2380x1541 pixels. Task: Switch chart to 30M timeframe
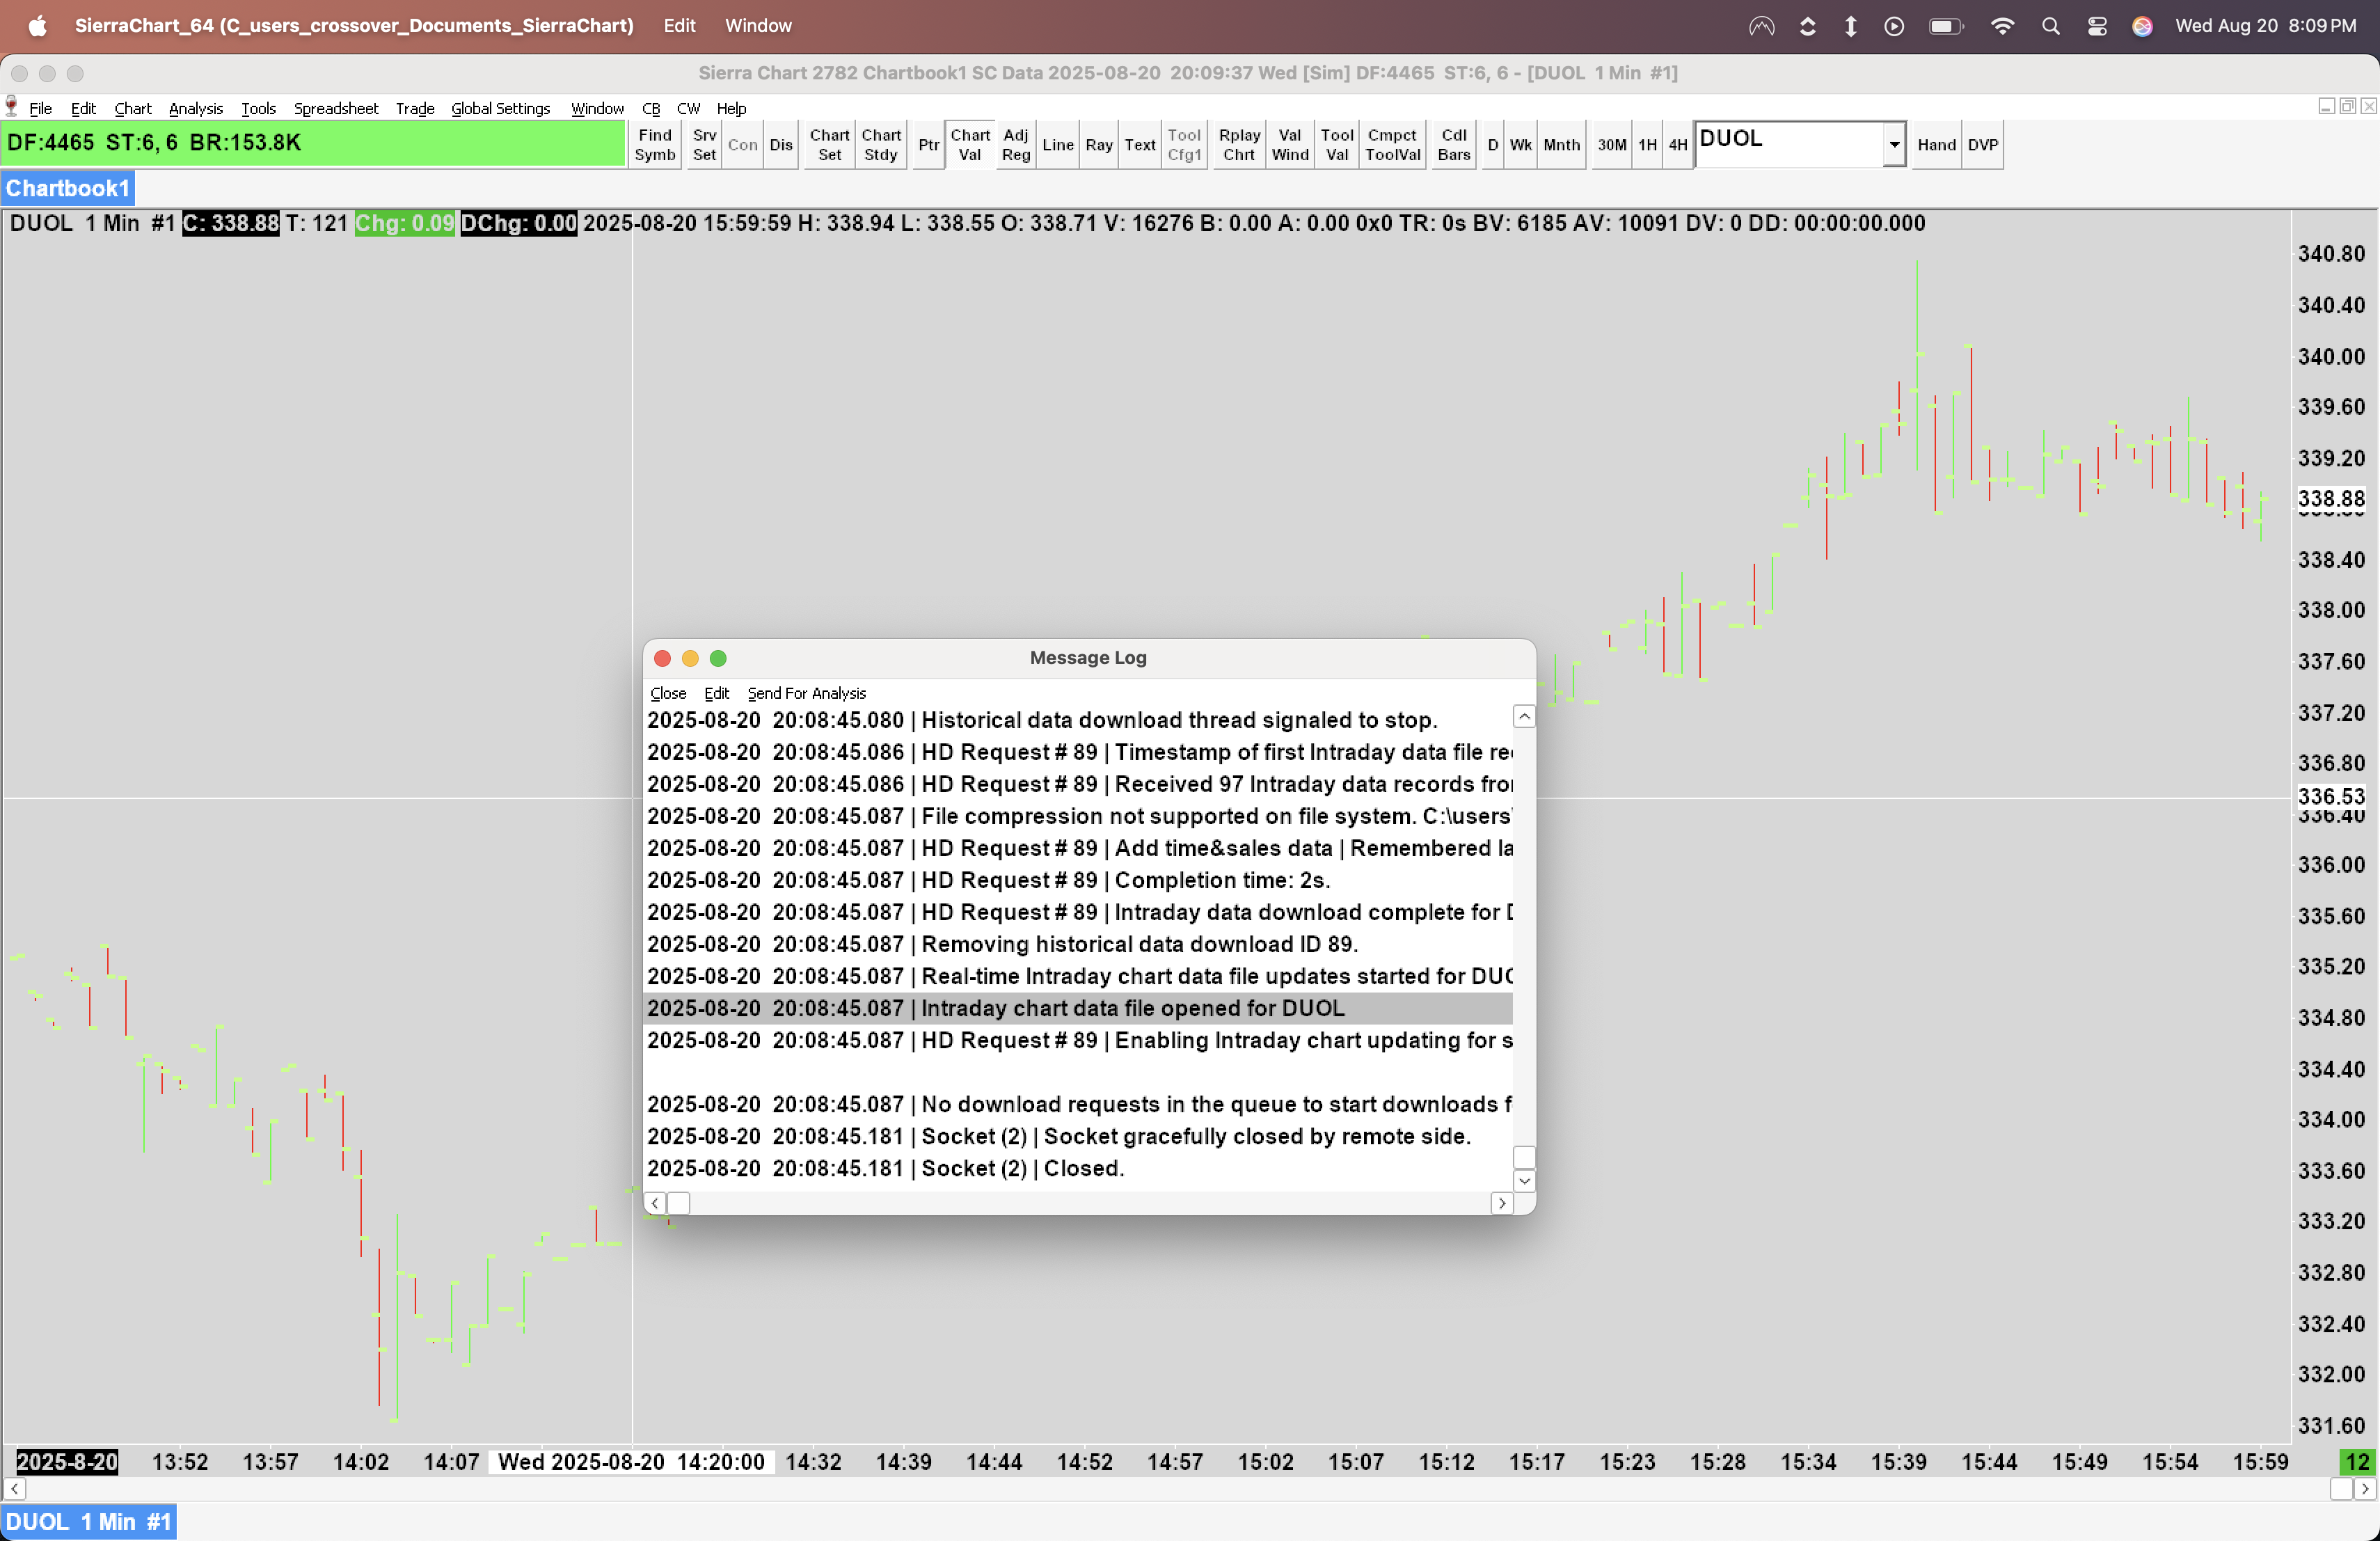click(x=1611, y=145)
